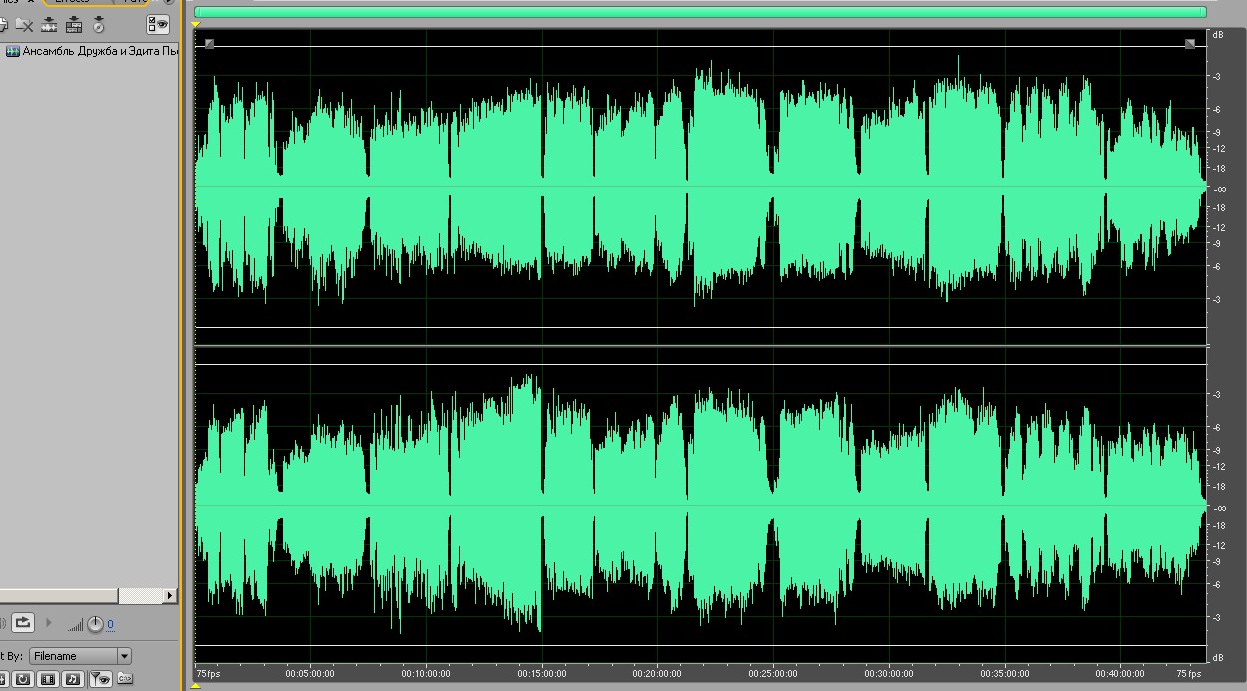Click 00:20:00:00 on the time ruler
Screen dimensions: 1247x691
tap(658, 674)
